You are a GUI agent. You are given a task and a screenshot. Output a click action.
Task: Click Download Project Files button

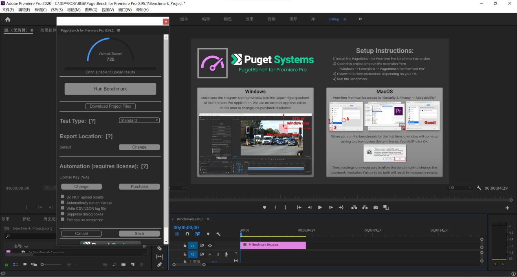tap(110, 106)
